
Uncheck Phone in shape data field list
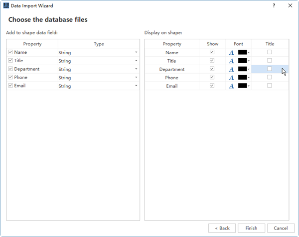pos(10,77)
